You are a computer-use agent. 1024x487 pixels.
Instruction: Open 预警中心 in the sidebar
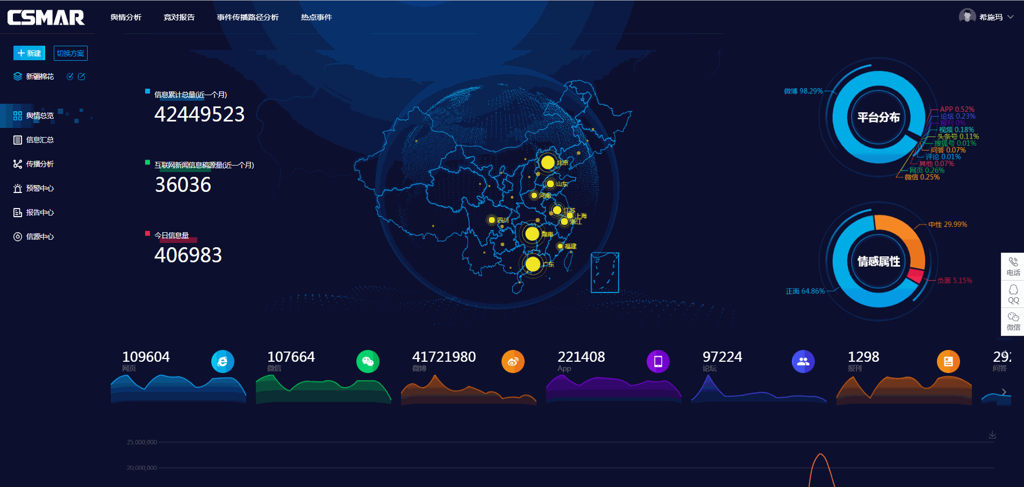tap(40, 188)
